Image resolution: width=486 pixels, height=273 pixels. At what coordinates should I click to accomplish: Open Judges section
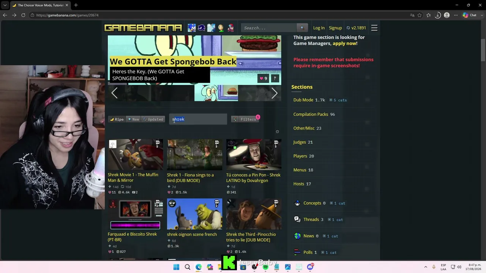point(300,142)
